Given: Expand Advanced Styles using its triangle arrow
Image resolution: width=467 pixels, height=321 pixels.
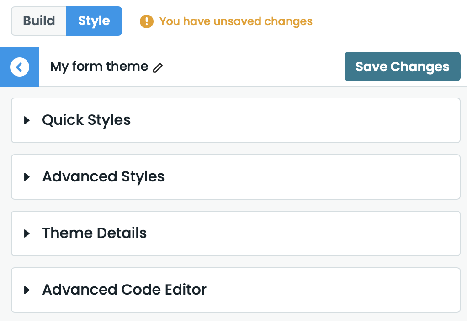Looking at the screenshot, I should point(27,177).
